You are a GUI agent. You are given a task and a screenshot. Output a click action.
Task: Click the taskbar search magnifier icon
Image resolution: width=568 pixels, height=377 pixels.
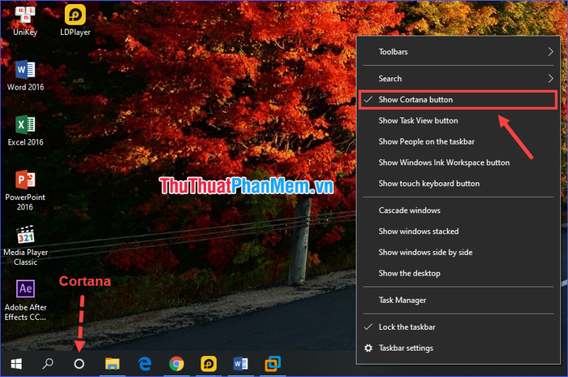click(48, 363)
